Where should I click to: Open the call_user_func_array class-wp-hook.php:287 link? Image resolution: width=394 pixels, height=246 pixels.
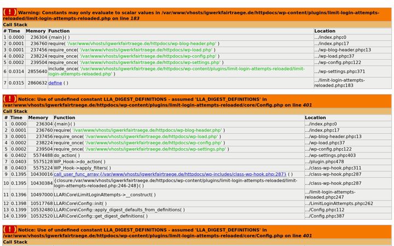(170, 174)
